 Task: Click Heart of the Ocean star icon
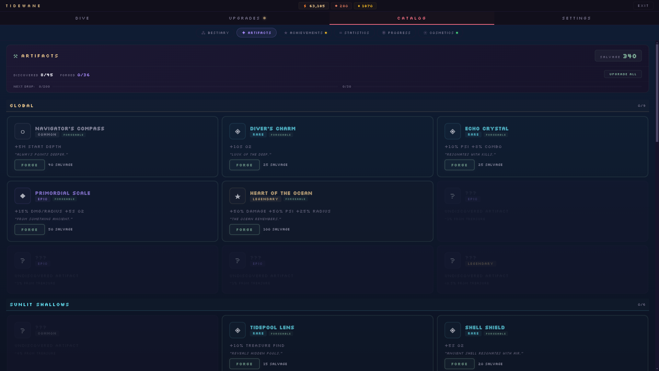tap(238, 196)
